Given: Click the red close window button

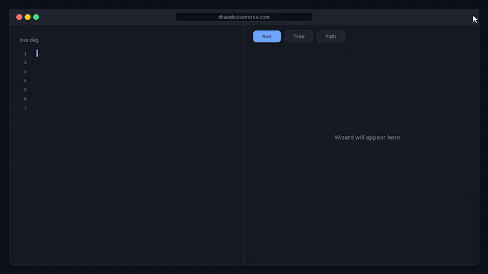Looking at the screenshot, I should (x=19, y=17).
